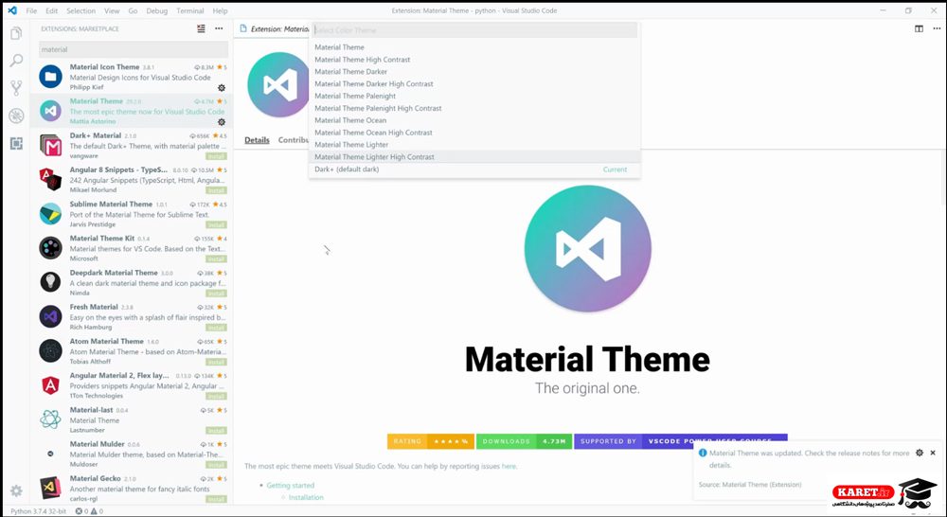Choose Material Theme Darker option
This screenshot has height=517, width=947.
tap(474, 71)
